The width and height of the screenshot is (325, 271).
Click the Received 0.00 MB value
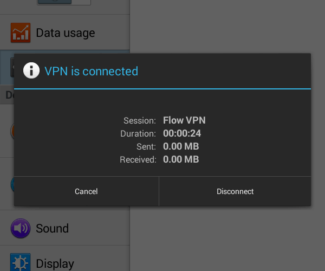pyautogui.click(x=181, y=159)
